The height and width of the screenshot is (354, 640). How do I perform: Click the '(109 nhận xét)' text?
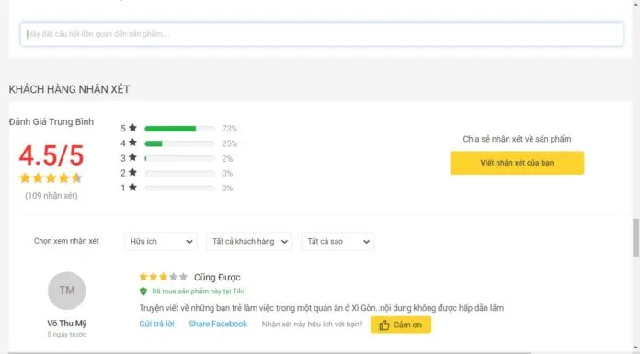pos(51,196)
